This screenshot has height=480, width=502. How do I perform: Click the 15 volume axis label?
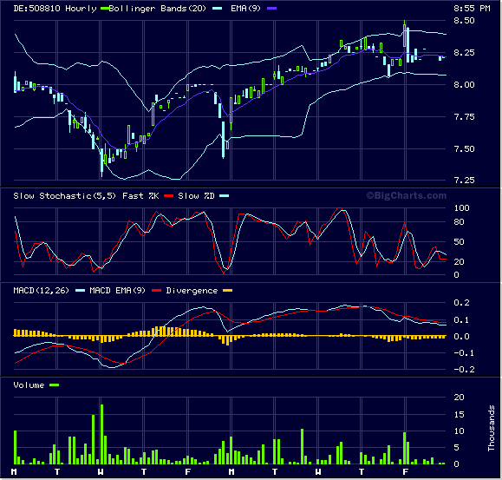tap(460, 415)
